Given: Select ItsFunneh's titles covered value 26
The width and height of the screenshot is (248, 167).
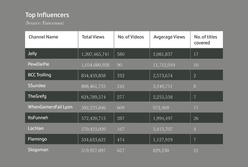Looking at the screenshot, I should [x=196, y=118].
